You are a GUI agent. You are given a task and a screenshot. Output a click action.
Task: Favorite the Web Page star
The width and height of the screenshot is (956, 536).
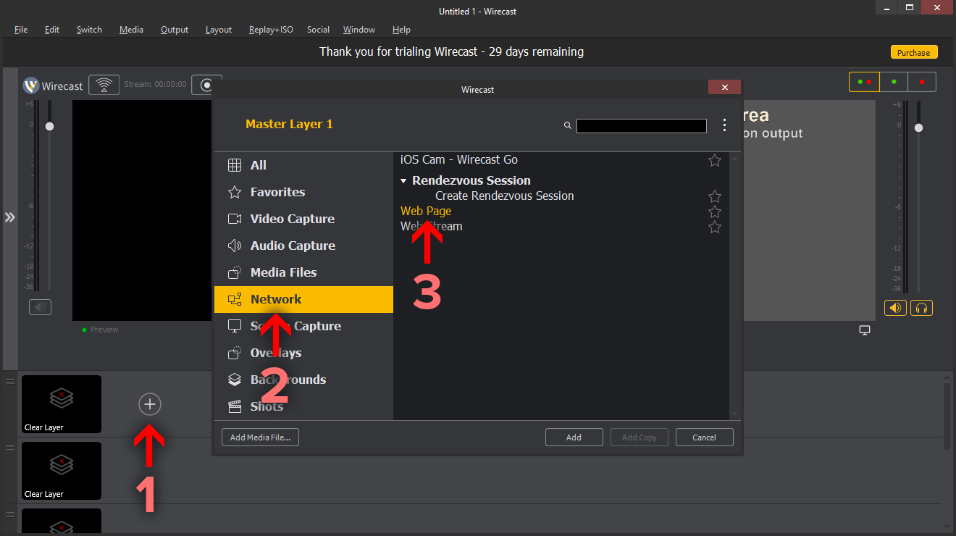click(715, 212)
